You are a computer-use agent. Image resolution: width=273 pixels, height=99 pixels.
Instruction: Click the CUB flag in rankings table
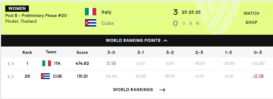45,76
